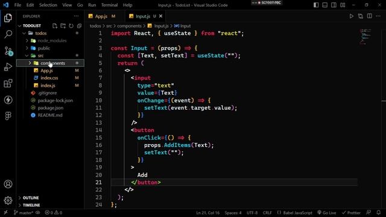
Task: Collapse the TODOLIST root section
Action: coord(20,25)
